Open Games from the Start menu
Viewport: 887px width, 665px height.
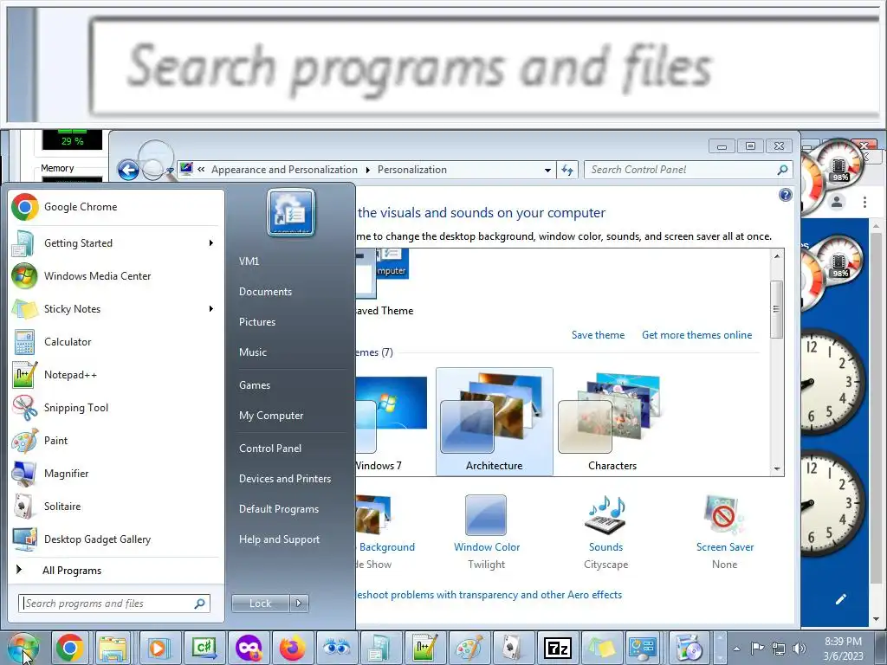pyautogui.click(x=255, y=385)
